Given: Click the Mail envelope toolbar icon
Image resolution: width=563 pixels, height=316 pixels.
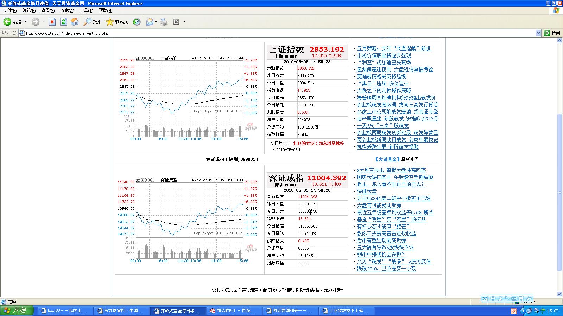Looking at the screenshot, I should [150, 22].
